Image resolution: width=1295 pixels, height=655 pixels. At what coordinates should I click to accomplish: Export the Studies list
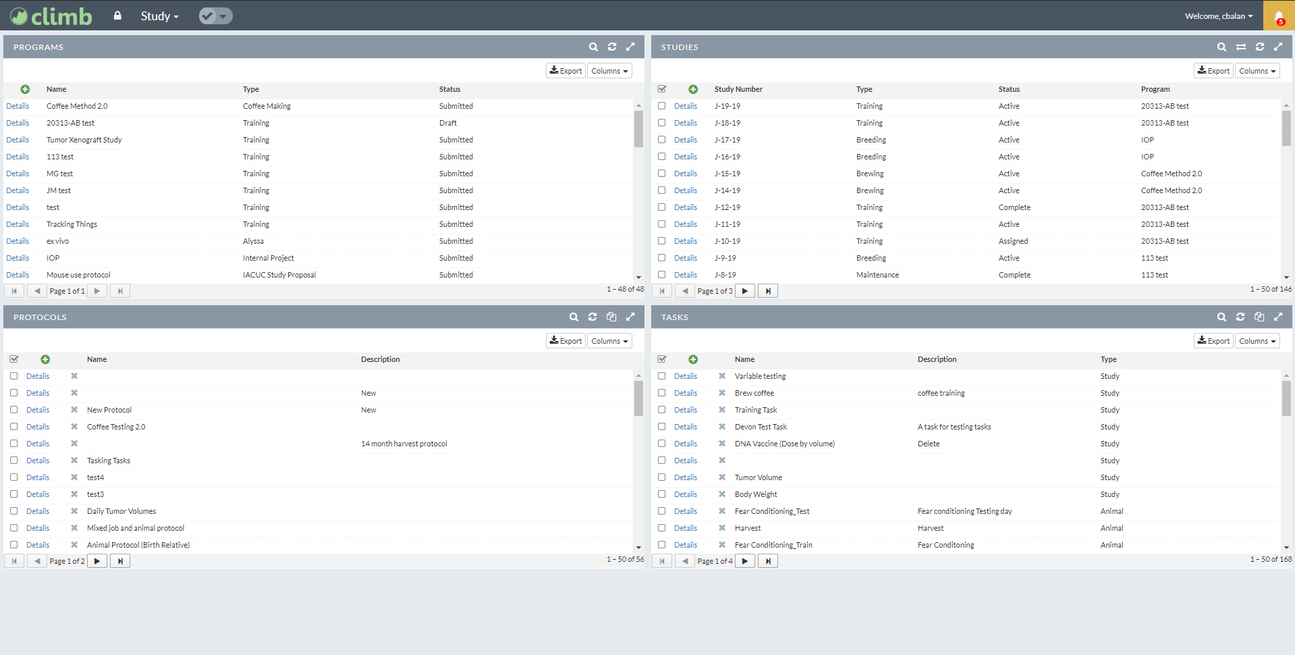[x=1213, y=71]
